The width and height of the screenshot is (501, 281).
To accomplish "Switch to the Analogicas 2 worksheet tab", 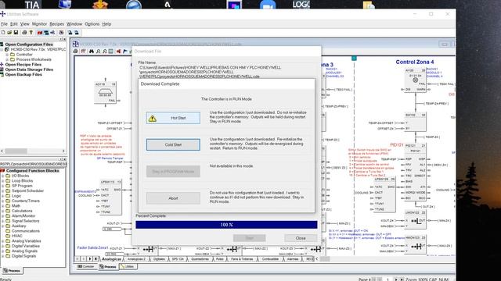I will [x=136, y=259].
